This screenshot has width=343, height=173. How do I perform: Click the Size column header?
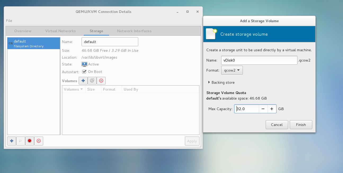[x=93, y=89]
